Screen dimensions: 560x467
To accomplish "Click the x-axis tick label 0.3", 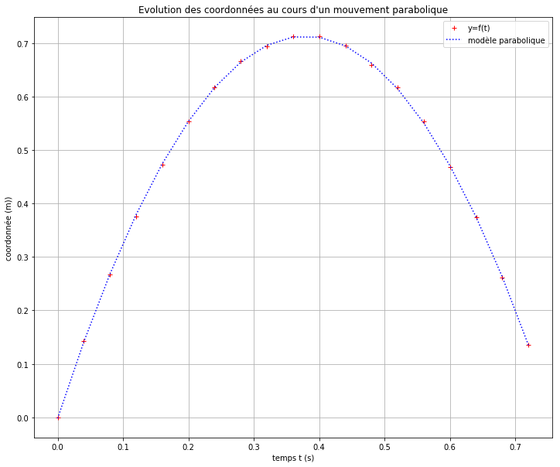I will click(x=254, y=447).
